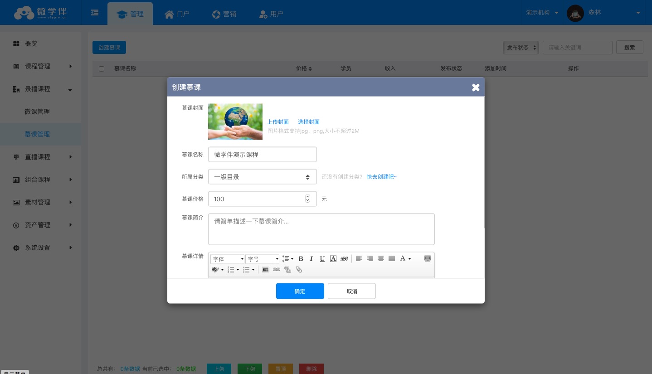Click the 慕课简介 description text area

click(321, 229)
